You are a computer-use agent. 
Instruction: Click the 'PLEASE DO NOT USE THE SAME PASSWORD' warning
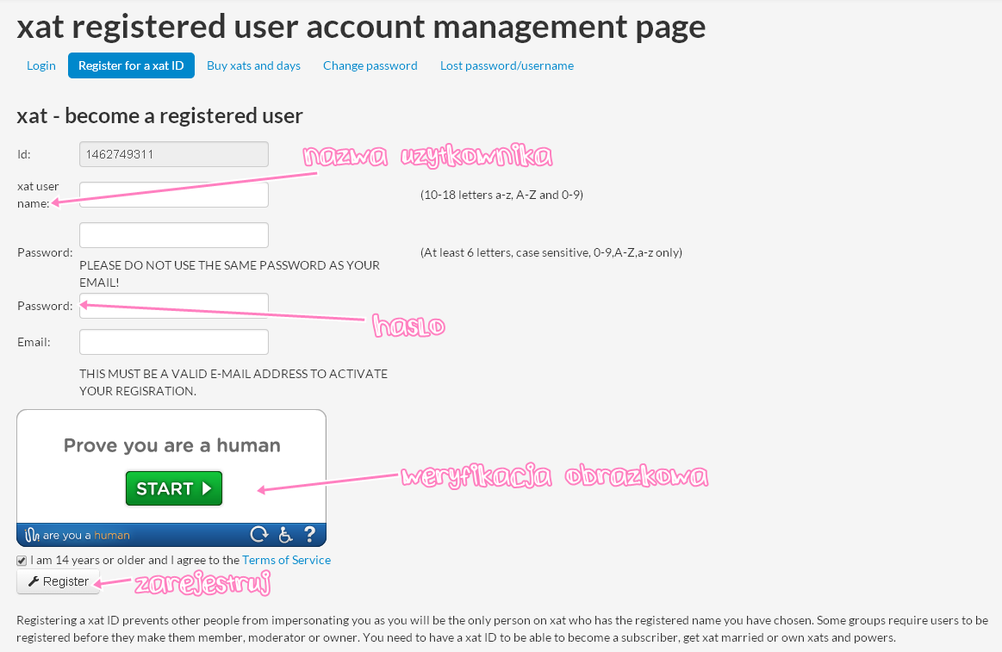coord(229,273)
